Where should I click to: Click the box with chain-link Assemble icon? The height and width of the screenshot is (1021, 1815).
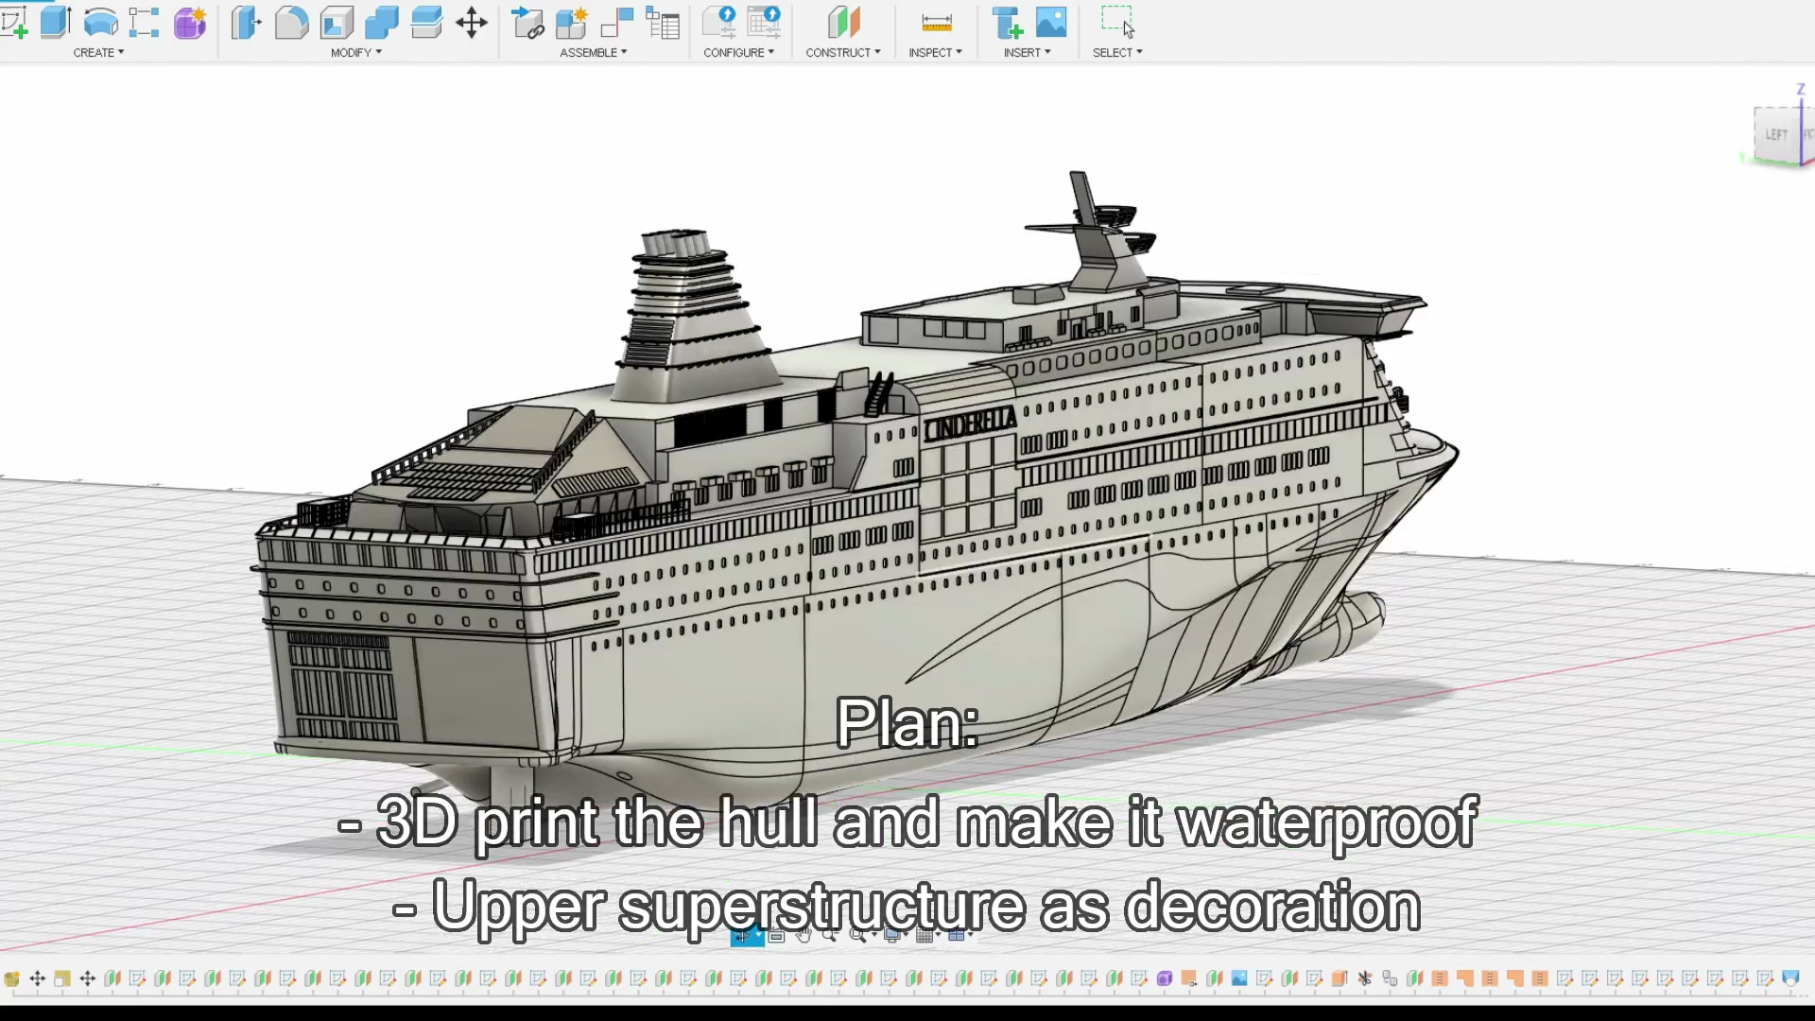[x=527, y=23]
